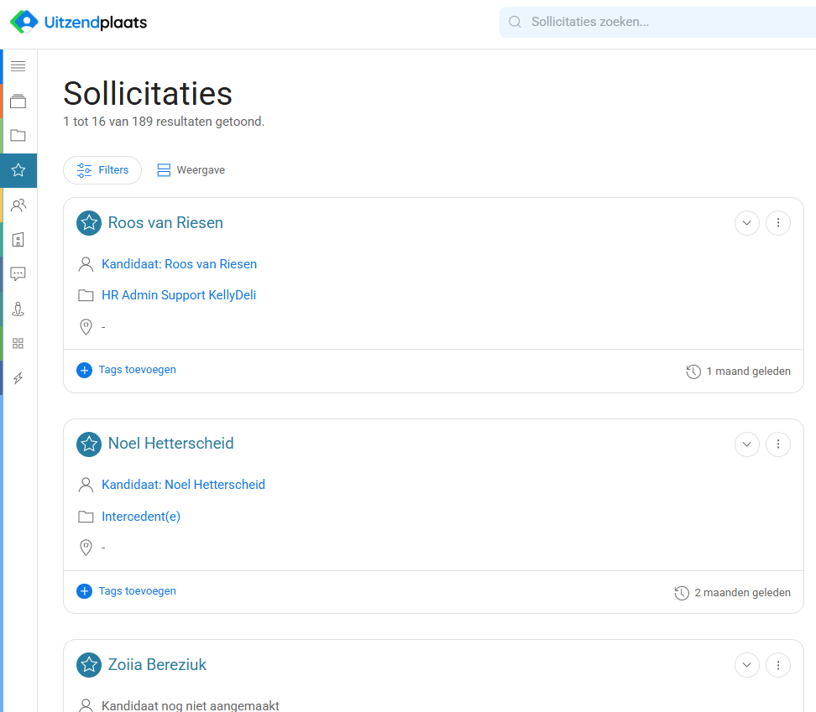Click the stacked cards sidebar icon
Image resolution: width=816 pixels, height=712 pixels.
18,101
